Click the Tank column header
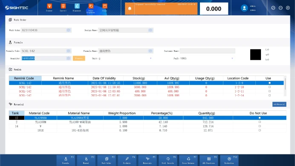This screenshot has height=166, width=295. pyautogui.click(x=17, y=113)
